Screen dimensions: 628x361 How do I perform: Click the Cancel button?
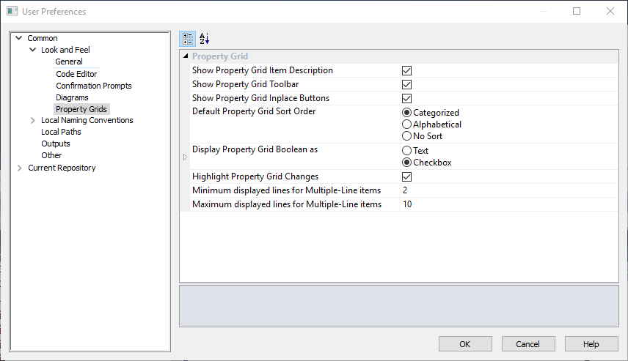coord(527,344)
